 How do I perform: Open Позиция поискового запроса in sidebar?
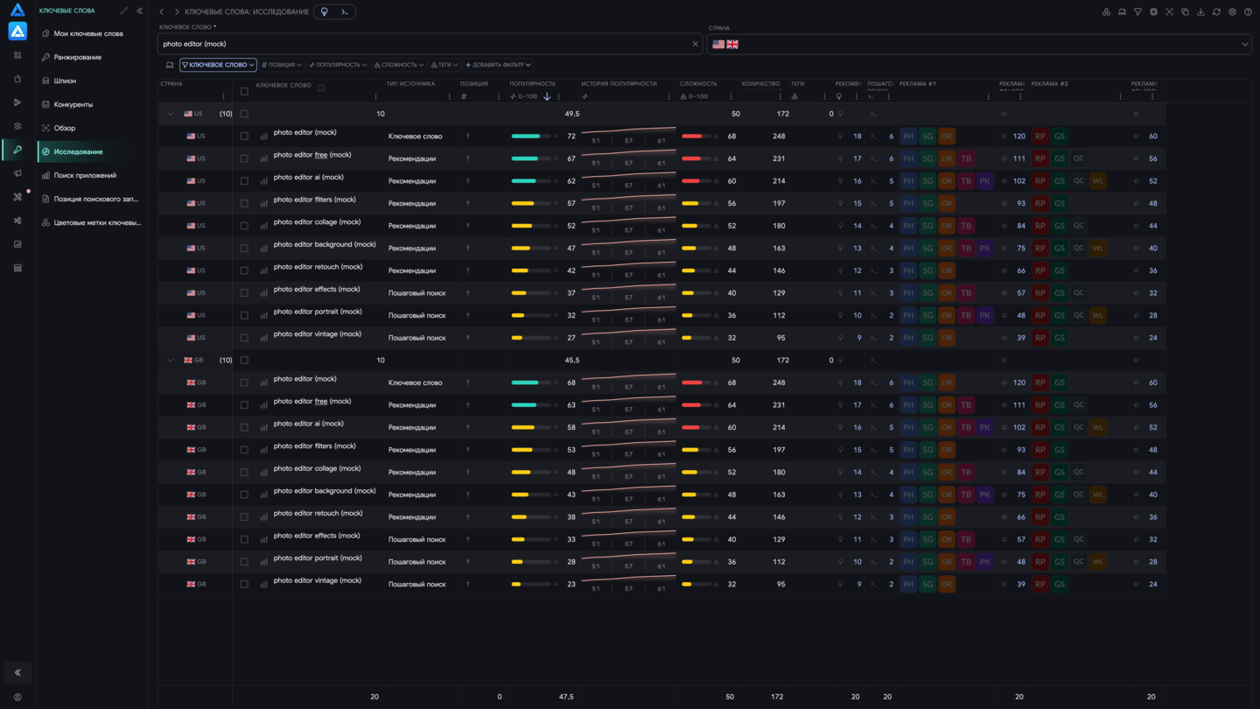(x=91, y=199)
